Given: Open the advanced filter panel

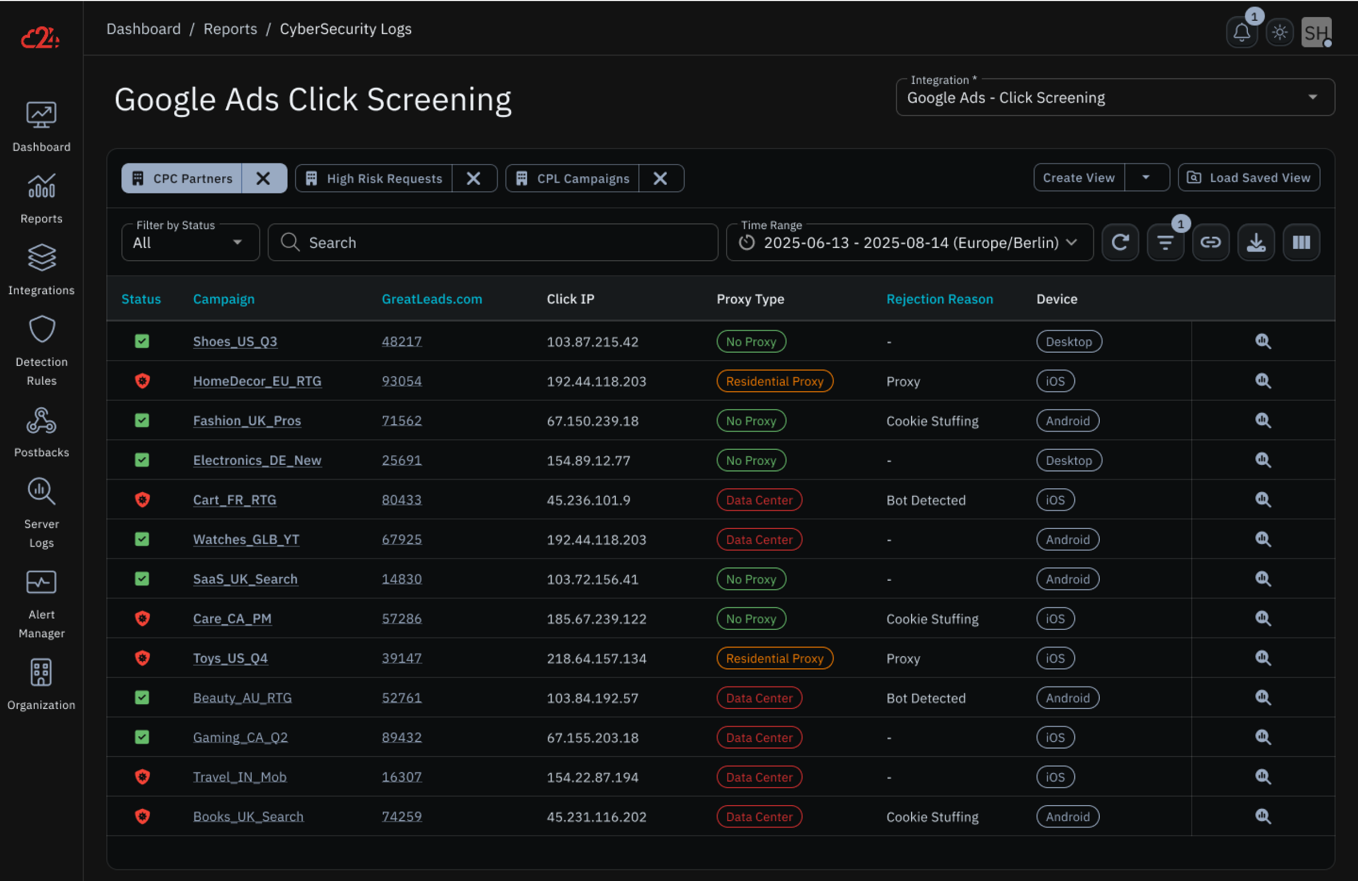Looking at the screenshot, I should point(1165,242).
